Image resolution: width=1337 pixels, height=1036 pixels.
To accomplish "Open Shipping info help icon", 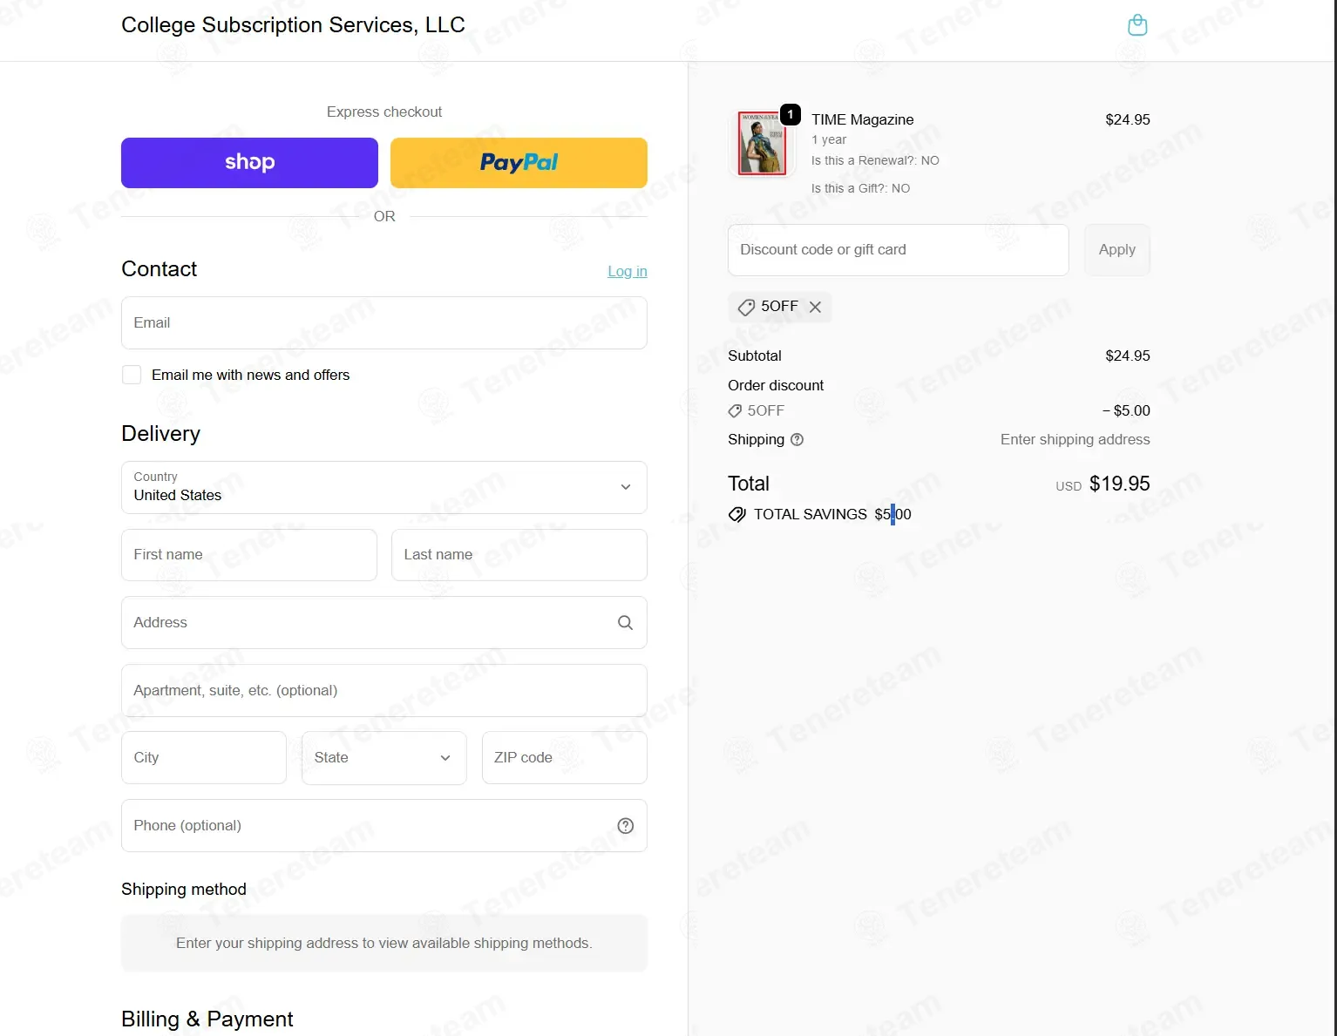I will click(797, 440).
